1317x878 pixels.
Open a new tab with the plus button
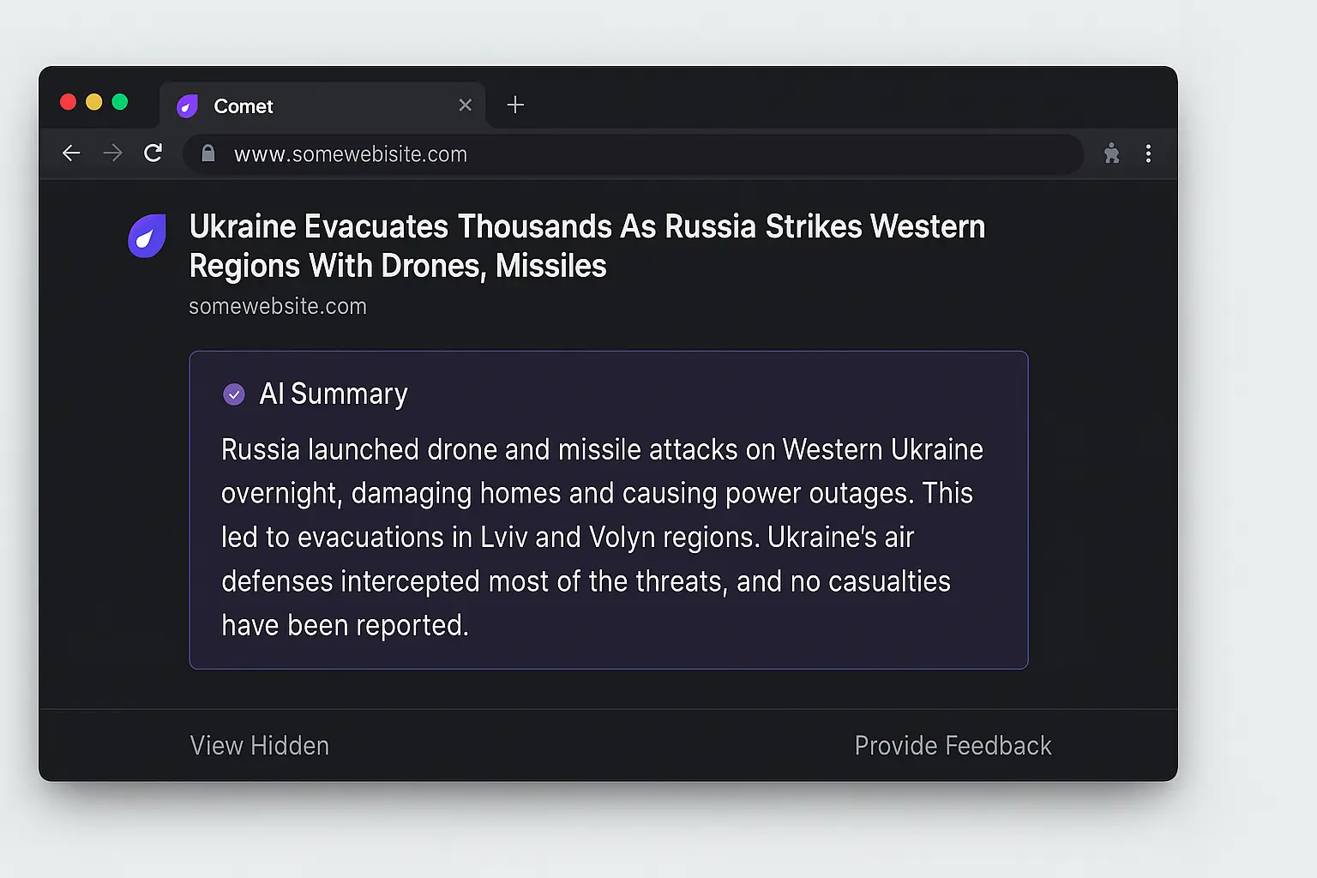514,105
